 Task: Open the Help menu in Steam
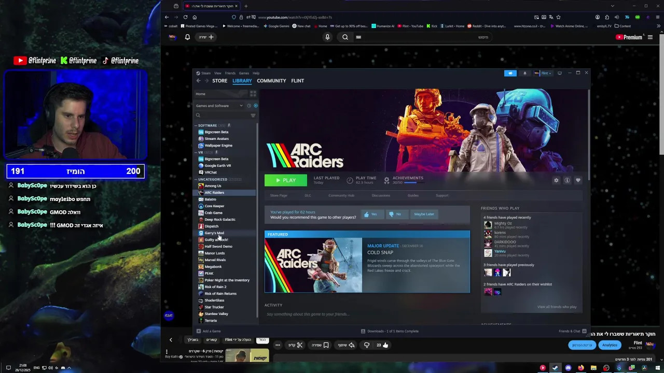pos(256,73)
